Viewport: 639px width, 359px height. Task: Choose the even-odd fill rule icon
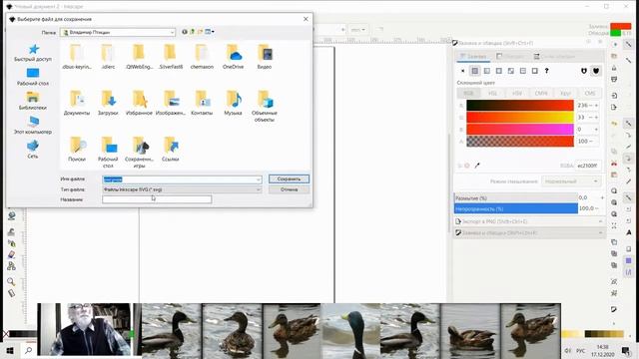(x=584, y=71)
